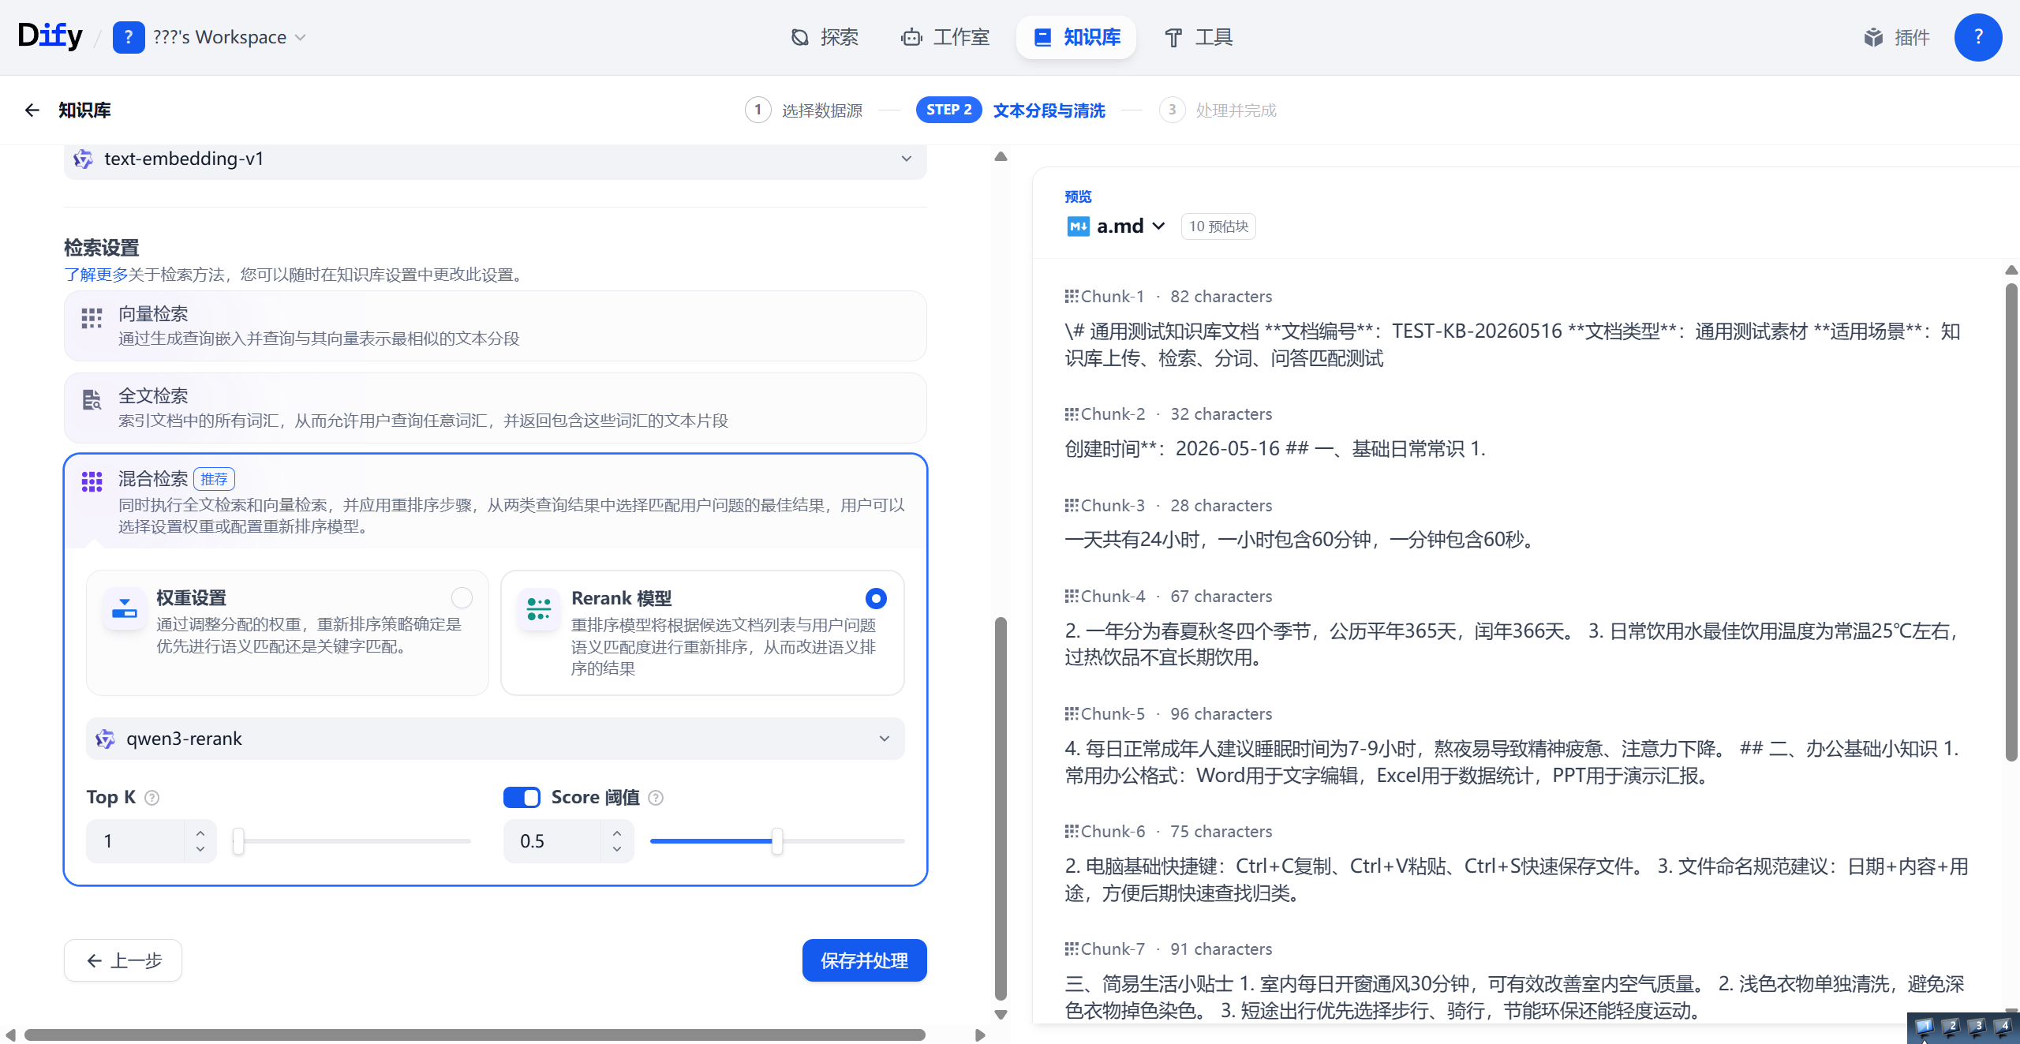
Task: Open the qwen3-rerank model dropdown
Action: (495, 739)
